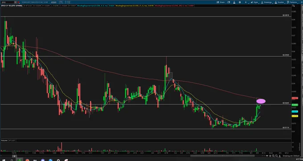Open the Chrome taskbar icon
The width and height of the screenshot is (303, 161).
click(x=27, y=160)
